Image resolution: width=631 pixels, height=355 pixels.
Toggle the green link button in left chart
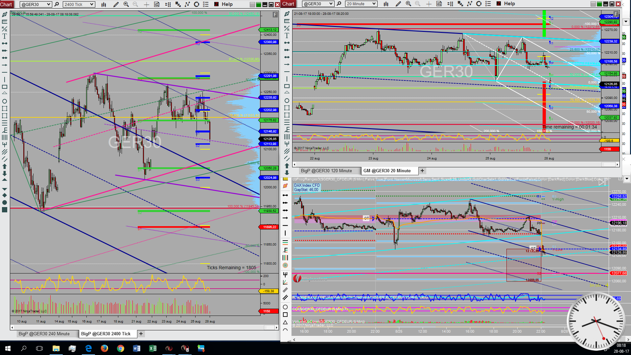pyautogui.click(x=259, y=5)
